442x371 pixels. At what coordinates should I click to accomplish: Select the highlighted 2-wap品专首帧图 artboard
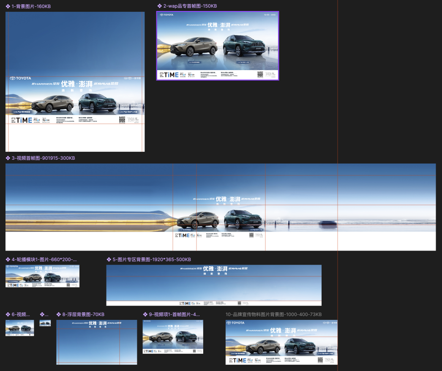tap(218, 46)
